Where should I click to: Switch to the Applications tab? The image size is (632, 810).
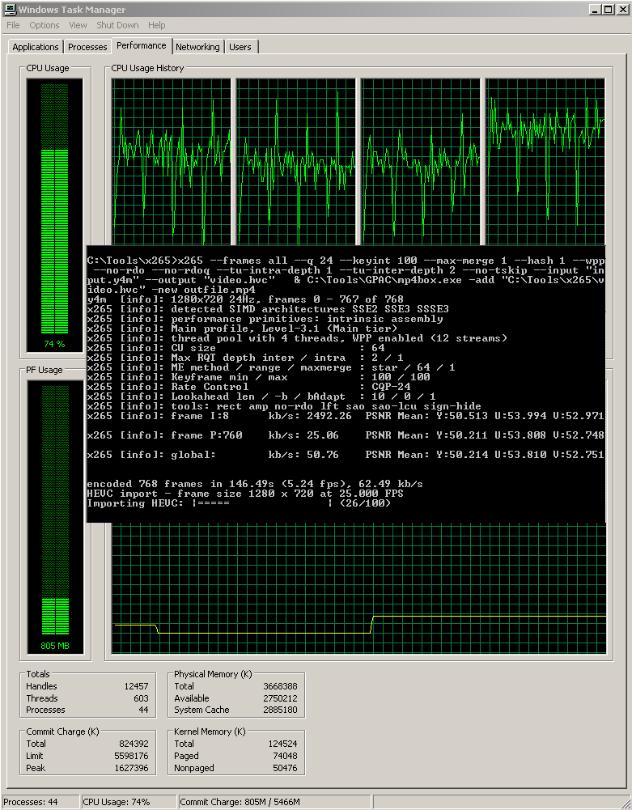click(36, 47)
